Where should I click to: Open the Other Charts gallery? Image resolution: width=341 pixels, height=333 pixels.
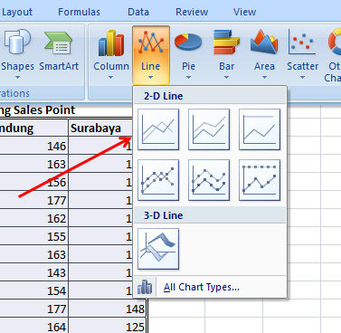click(x=333, y=55)
